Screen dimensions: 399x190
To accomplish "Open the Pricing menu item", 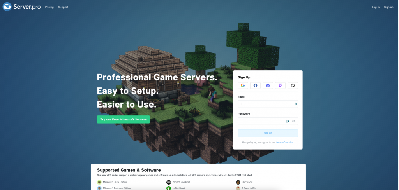I will [49, 7].
